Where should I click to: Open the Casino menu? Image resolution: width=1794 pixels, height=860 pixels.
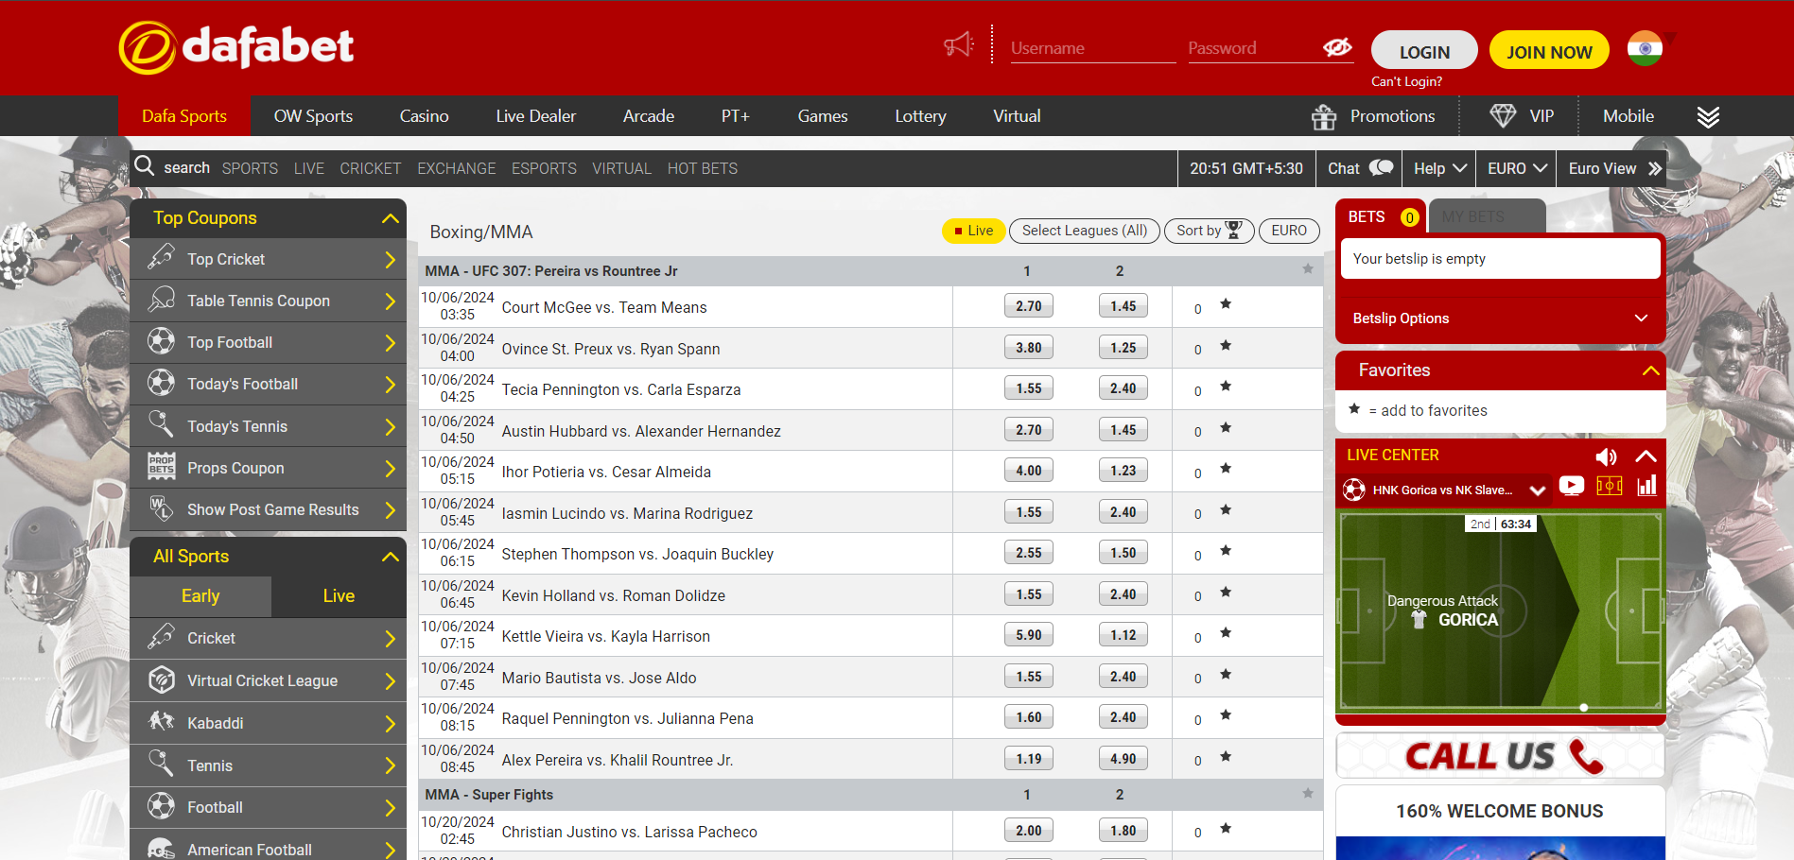pos(424,116)
